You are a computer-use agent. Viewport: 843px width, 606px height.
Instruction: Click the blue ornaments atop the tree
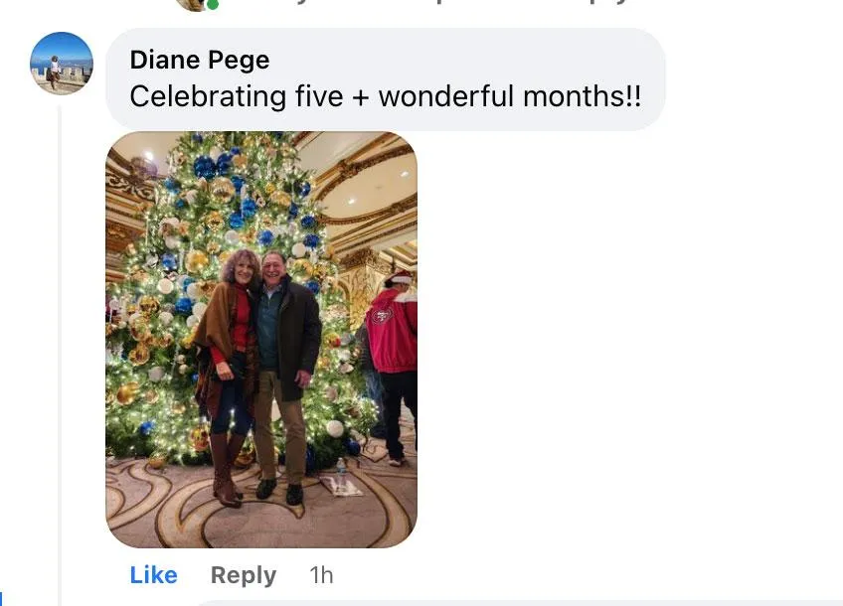pos(215,163)
